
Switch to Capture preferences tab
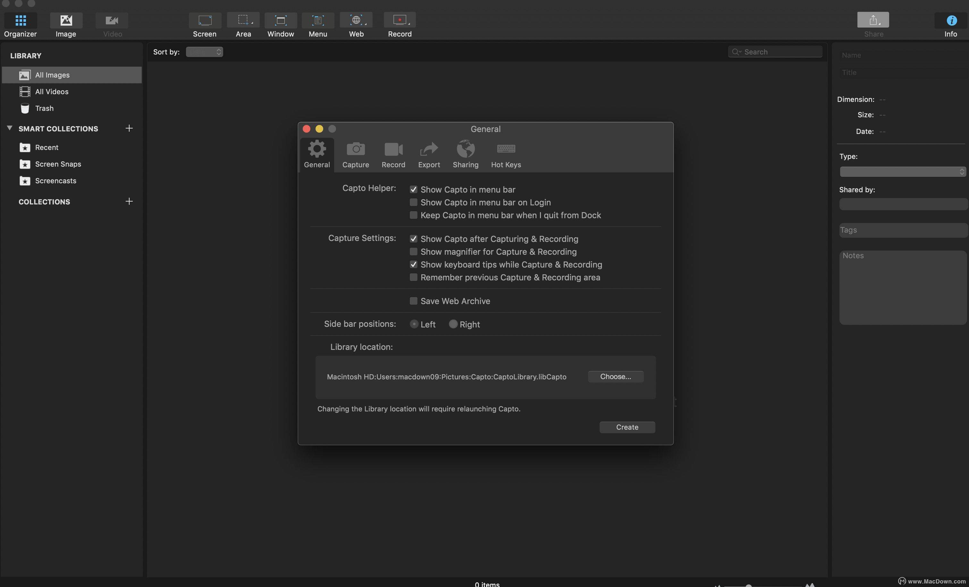[x=356, y=155]
